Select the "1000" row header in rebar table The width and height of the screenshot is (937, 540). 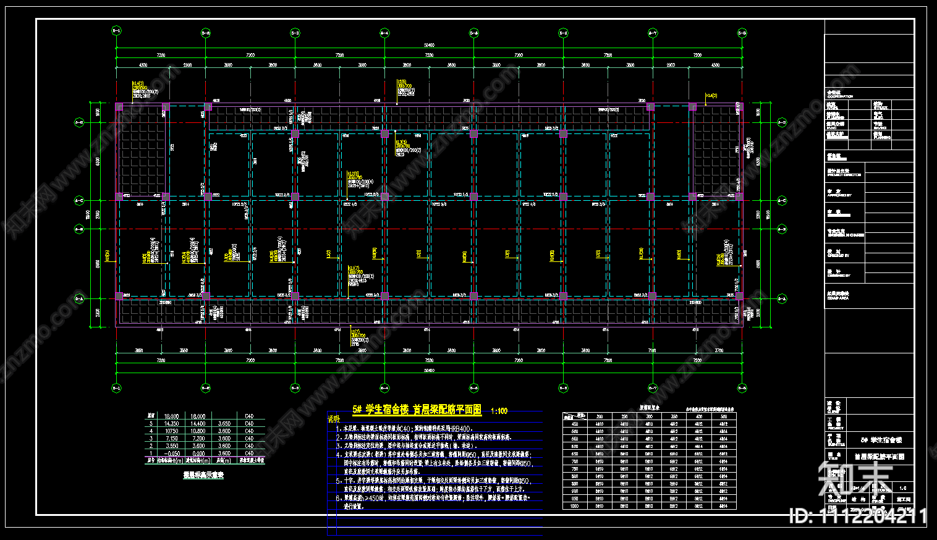tap(575, 506)
